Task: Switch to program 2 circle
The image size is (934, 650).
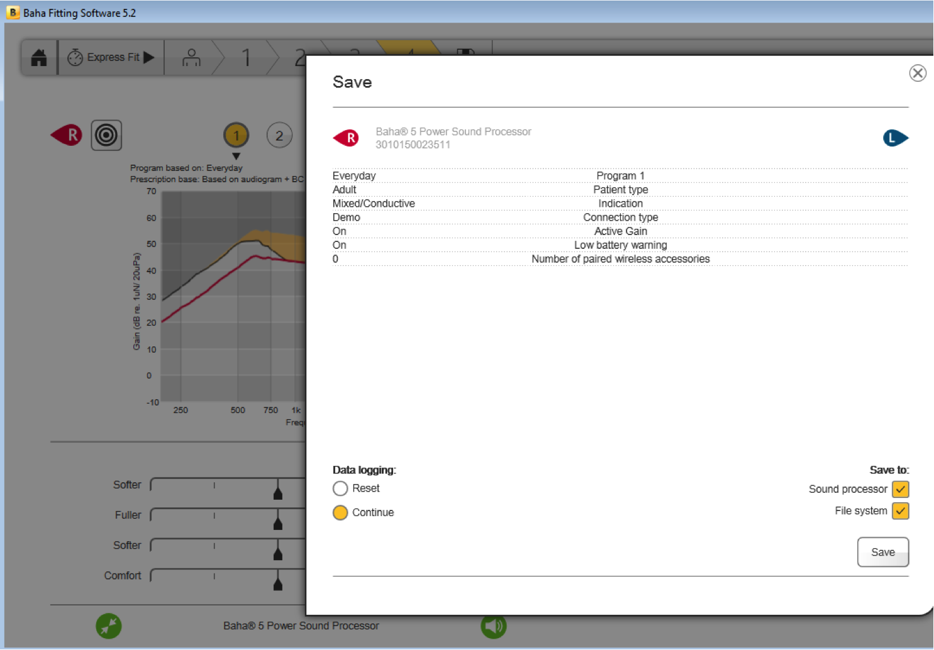Action: coord(279,135)
